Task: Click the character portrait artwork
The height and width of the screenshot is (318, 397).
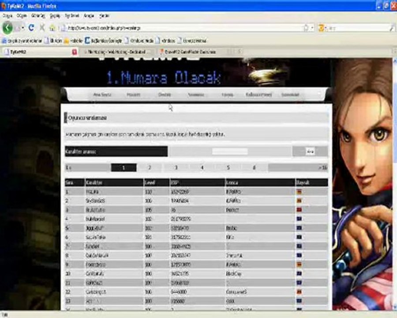Action: click(x=363, y=184)
